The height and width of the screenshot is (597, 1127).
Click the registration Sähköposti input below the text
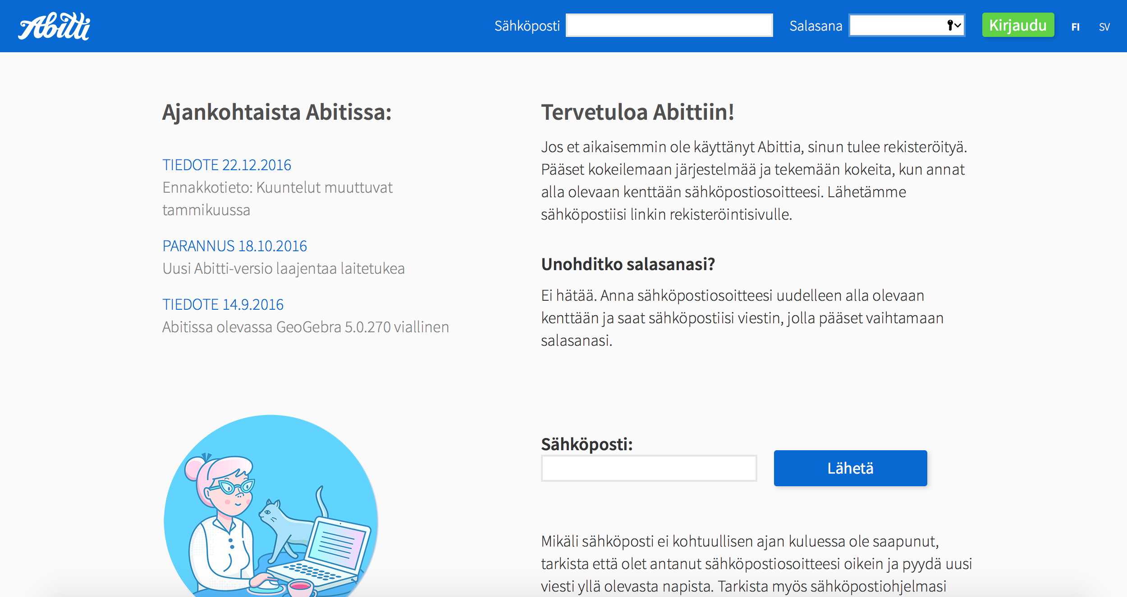tap(649, 468)
